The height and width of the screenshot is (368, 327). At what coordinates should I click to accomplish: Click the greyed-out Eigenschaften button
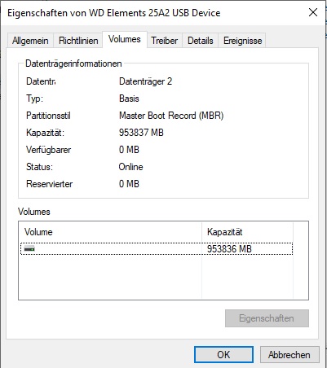point(267,318)
